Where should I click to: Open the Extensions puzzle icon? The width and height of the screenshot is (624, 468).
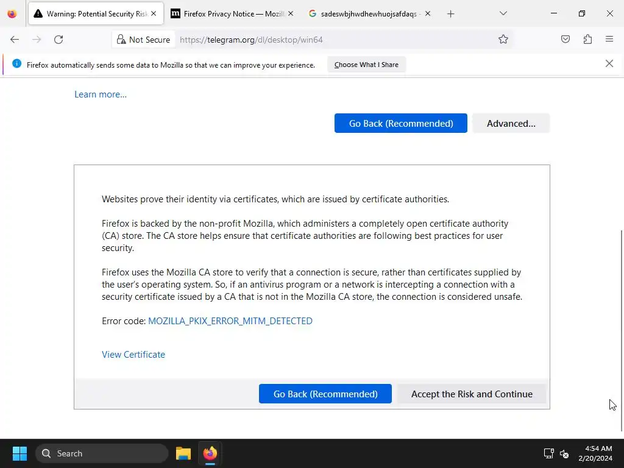click(587, 39)
